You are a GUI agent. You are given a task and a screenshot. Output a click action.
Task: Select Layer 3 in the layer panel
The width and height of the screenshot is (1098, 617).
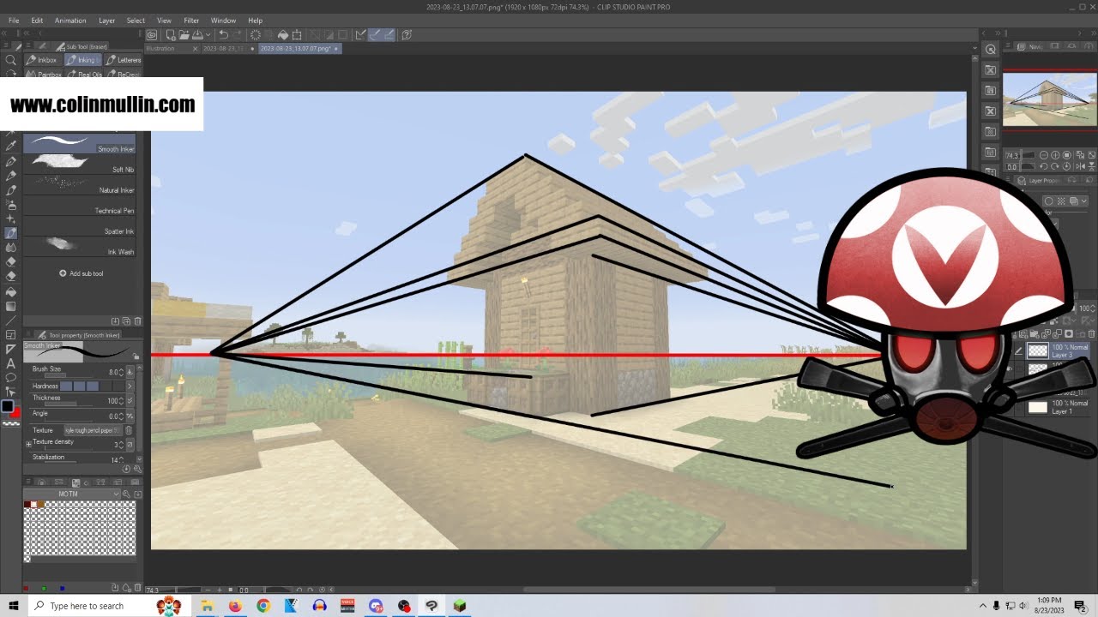1058,350
